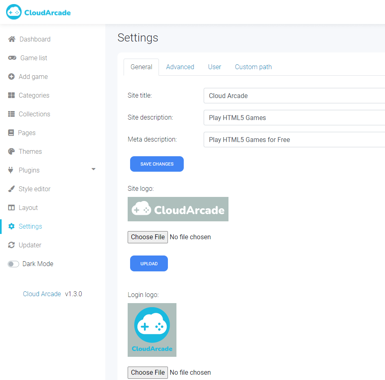Click the 'Site logo:' label

click(x=141, y=188)
